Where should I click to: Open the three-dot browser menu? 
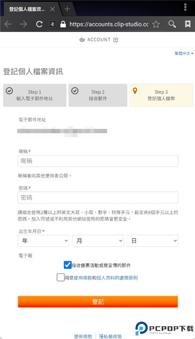tap(185, 7)
